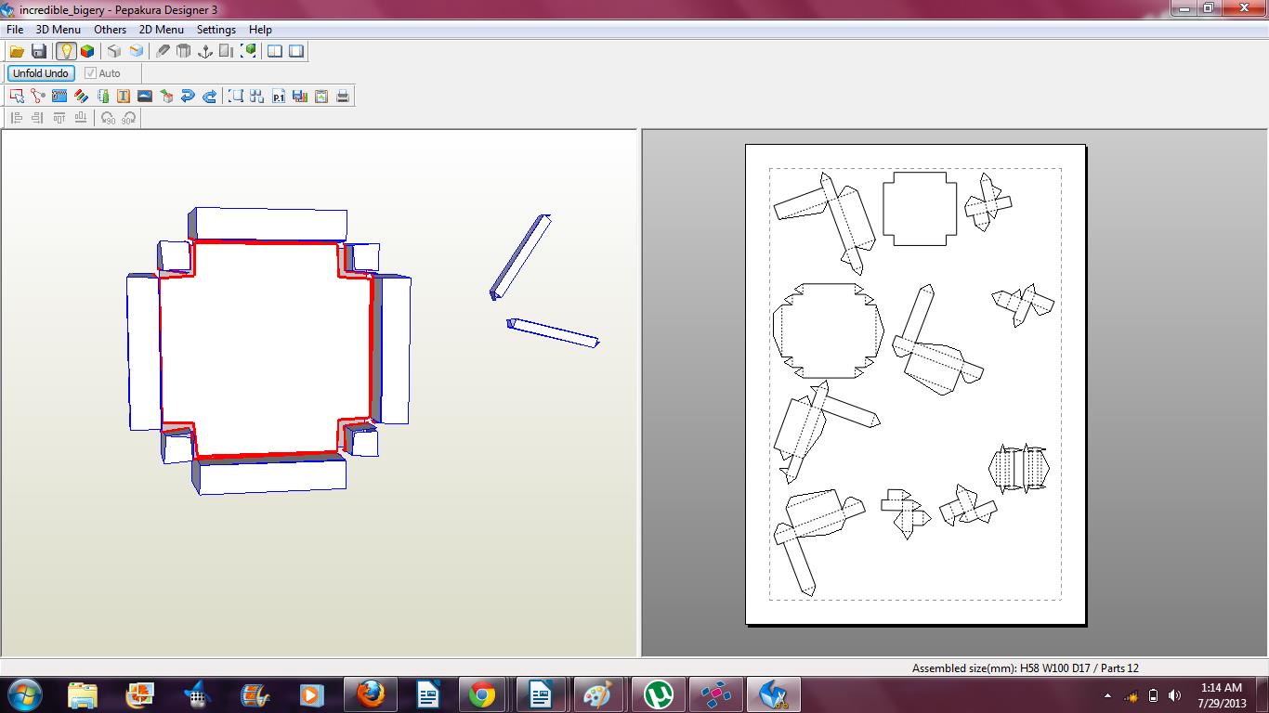This screenshot has width=1269, height=713.
Task: Select the colored pencils tool
Action: point(81,96)
